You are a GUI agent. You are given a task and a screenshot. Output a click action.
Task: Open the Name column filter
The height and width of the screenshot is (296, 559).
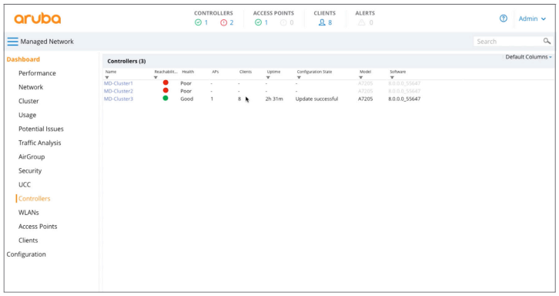(x=107, y=77)
